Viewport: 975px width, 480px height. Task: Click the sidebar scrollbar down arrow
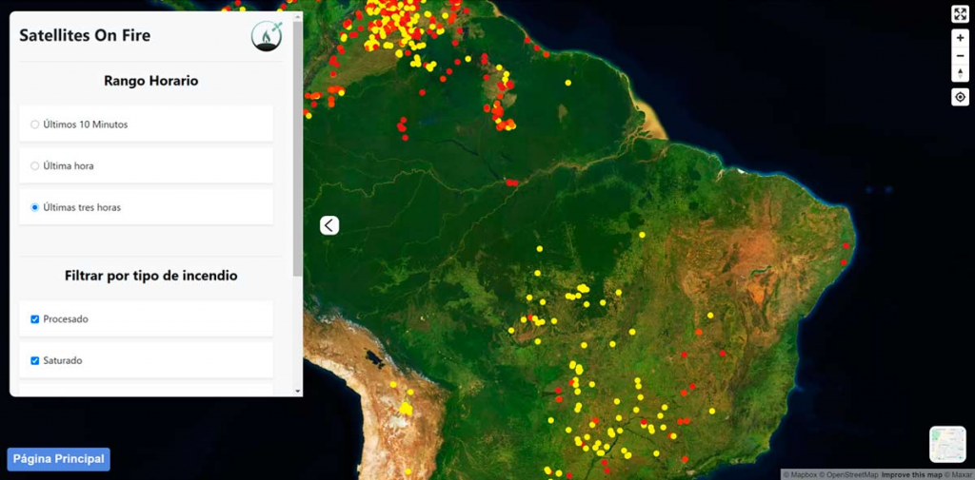pos(298,391)
